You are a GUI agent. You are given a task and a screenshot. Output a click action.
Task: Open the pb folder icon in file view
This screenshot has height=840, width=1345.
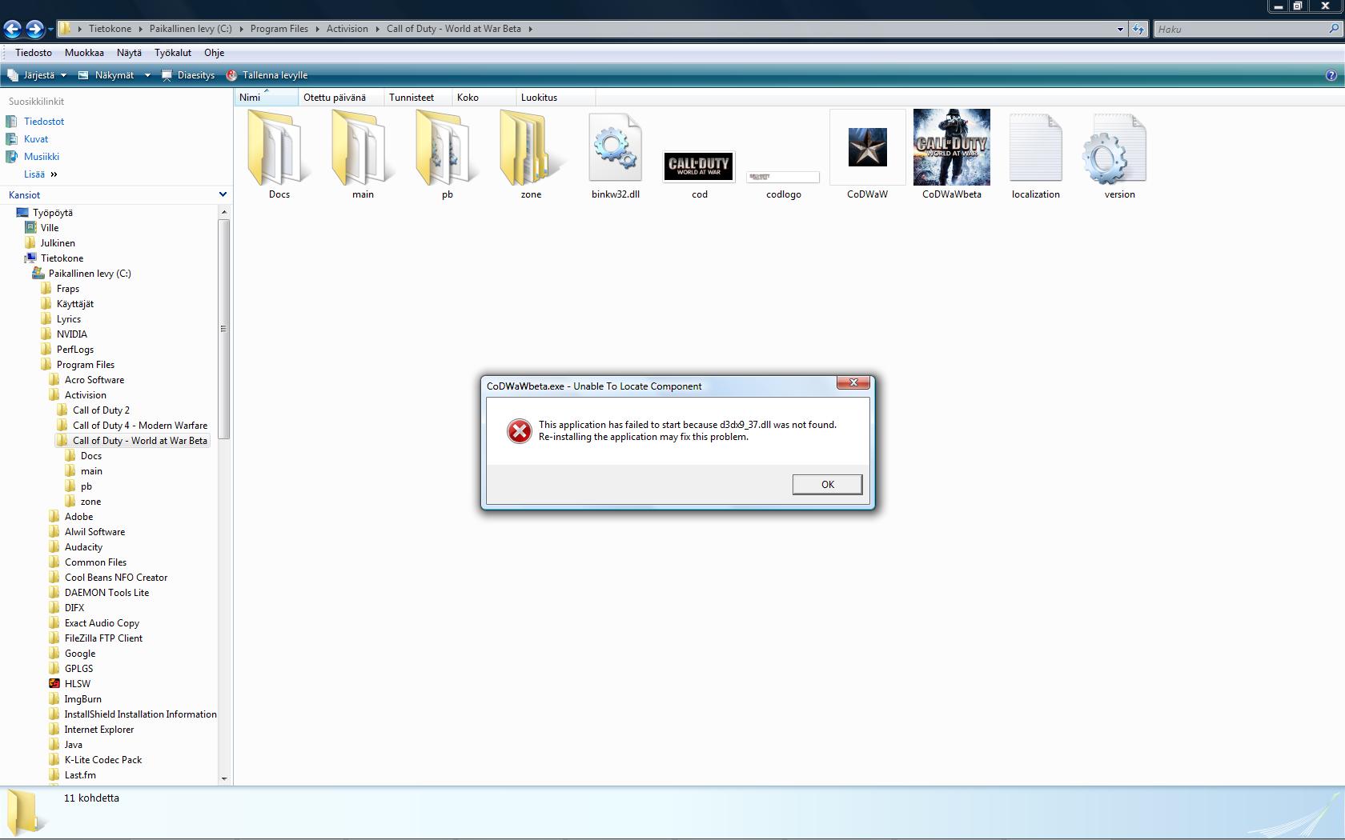pos(446,148)
